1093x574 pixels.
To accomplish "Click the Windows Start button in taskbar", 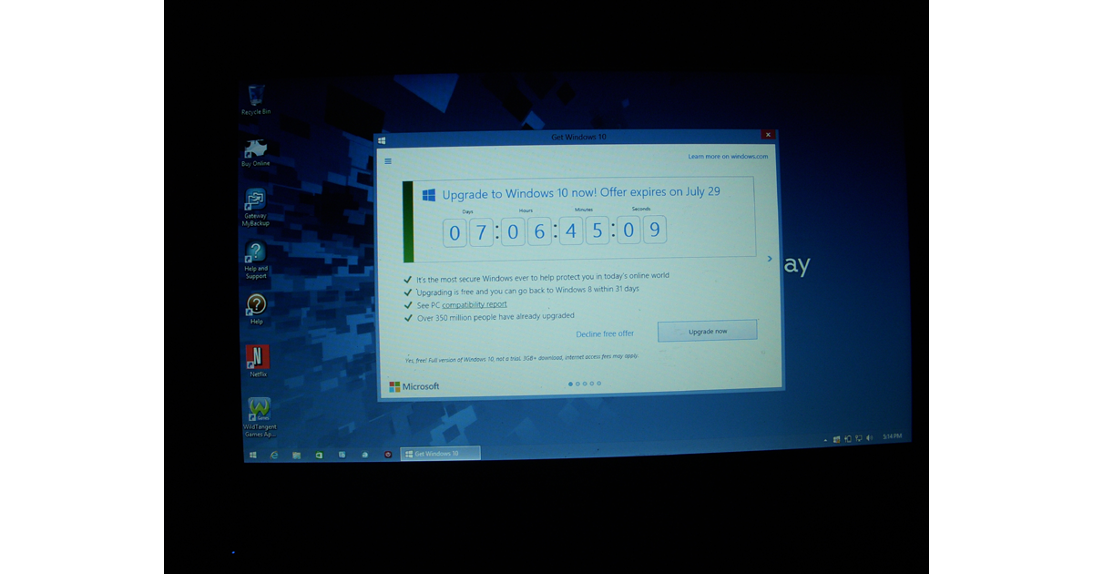I will coord(253,455).
